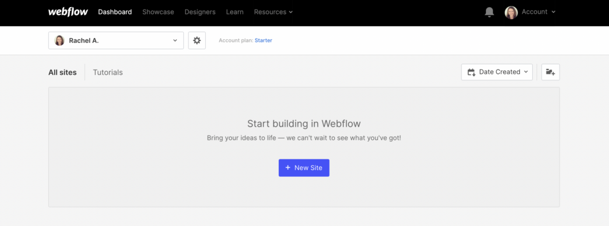Click the New Site button
This screenshot has height=226, width=609.
[304, 168]
